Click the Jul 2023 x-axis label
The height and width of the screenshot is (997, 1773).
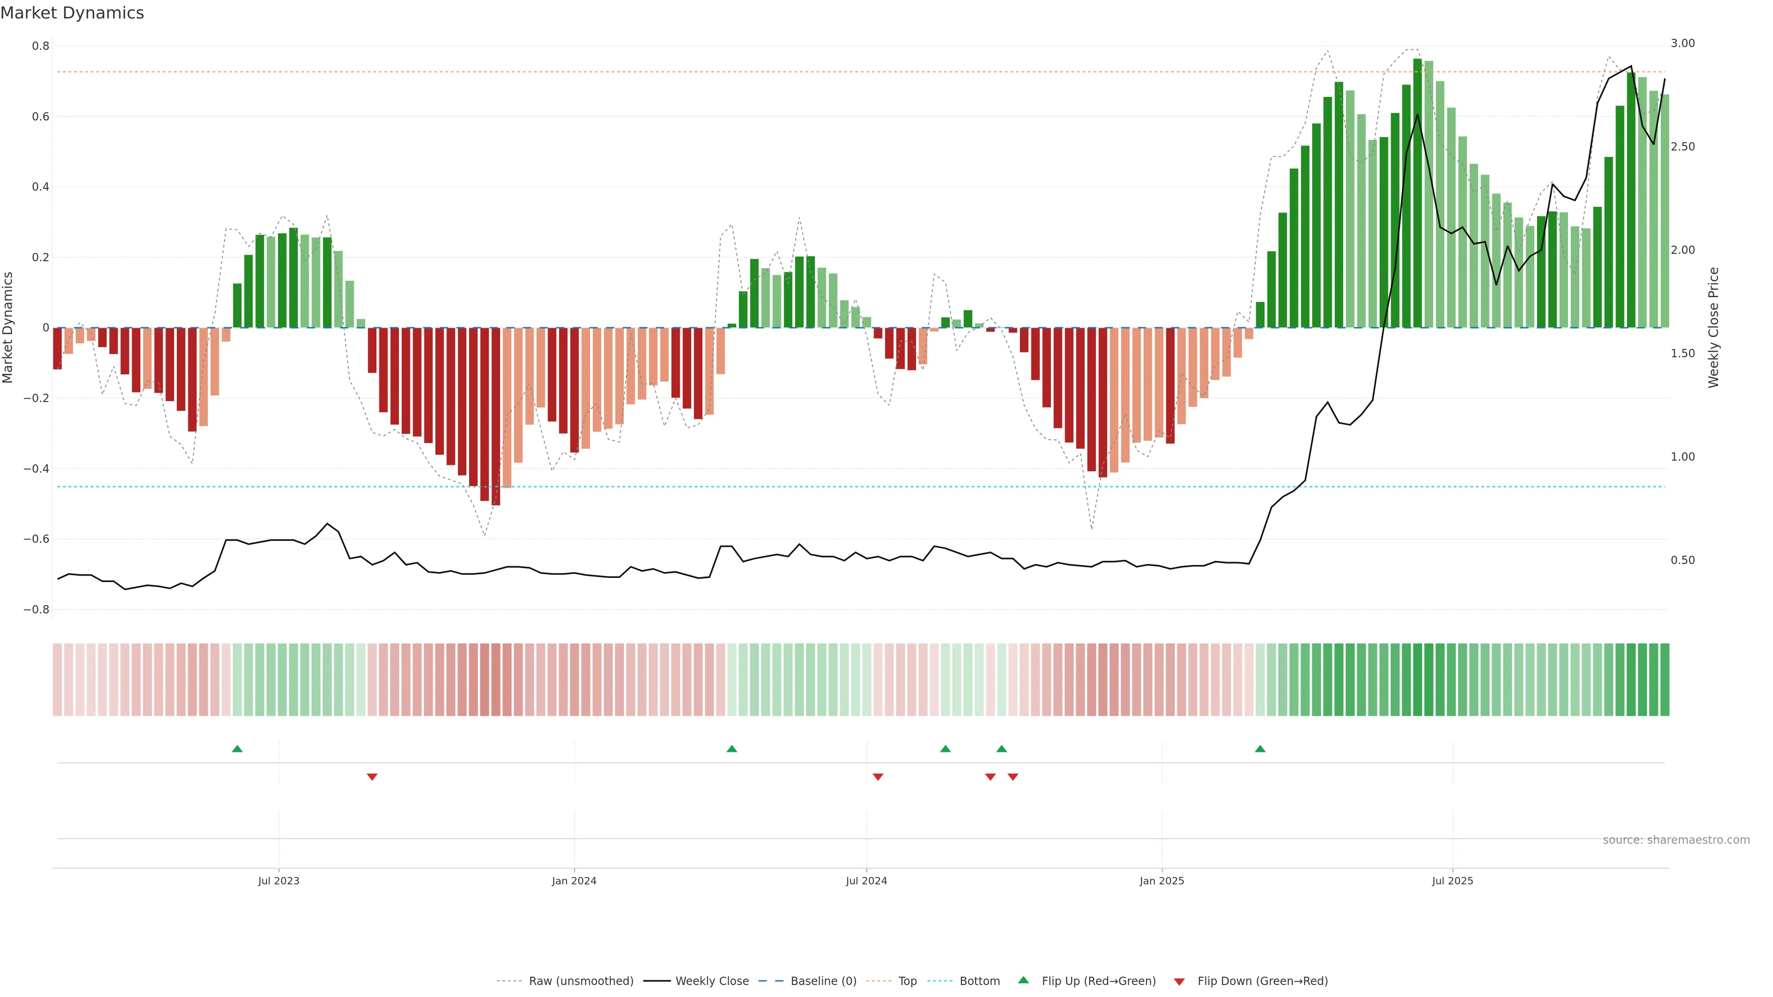(279, 881)
